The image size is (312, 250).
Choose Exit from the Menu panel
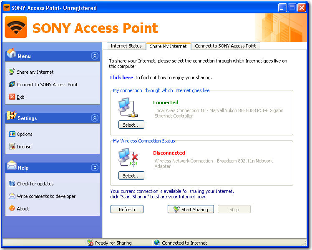[x=20, y=97]
